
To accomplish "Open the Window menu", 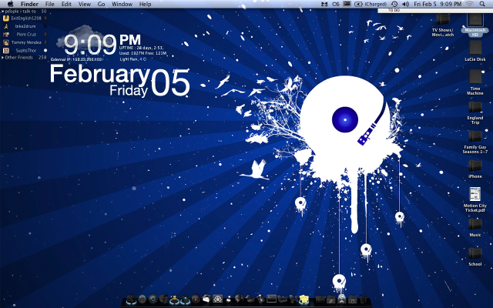I will coord(122,4).
